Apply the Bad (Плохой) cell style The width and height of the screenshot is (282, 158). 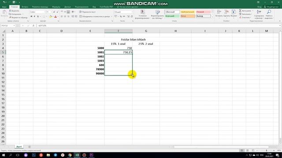pyautogui.click(x=203, y=12)
